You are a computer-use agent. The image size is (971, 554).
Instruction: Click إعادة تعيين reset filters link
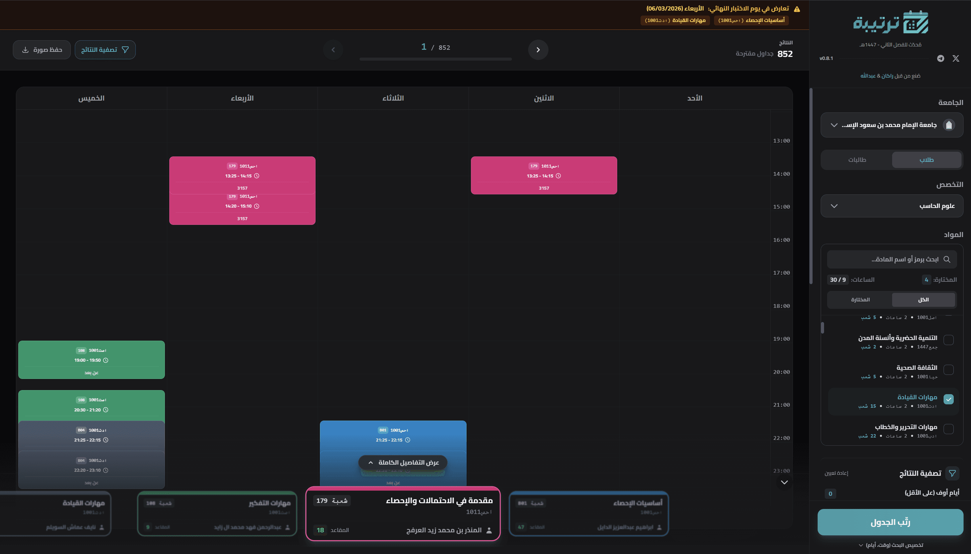click(x=836, y=473)
